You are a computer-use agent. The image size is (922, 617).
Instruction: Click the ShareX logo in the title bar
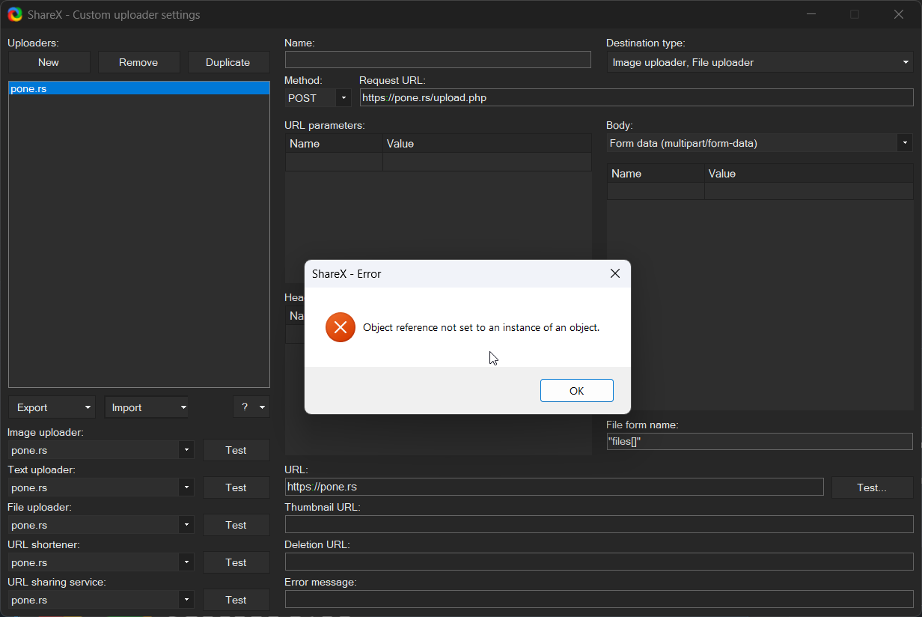tap(15, 14)
